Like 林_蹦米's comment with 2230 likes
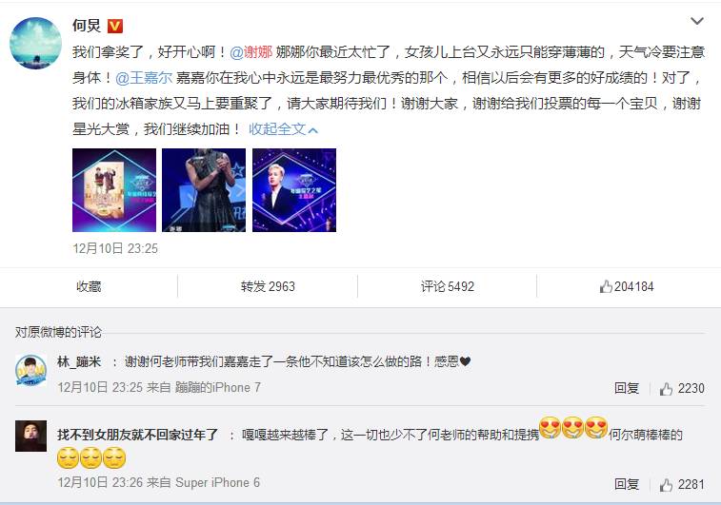 coord(682,388)
